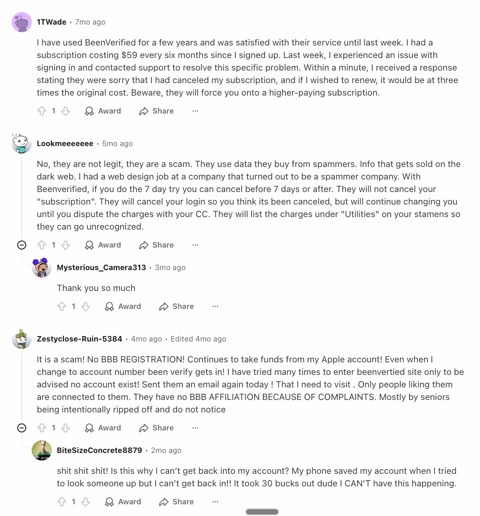Toggle the upvote on Zestyclose-Ruin-5384's comment

point(42,428)
